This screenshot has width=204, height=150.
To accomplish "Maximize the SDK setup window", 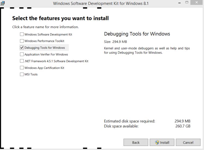I will click(187, 3).
